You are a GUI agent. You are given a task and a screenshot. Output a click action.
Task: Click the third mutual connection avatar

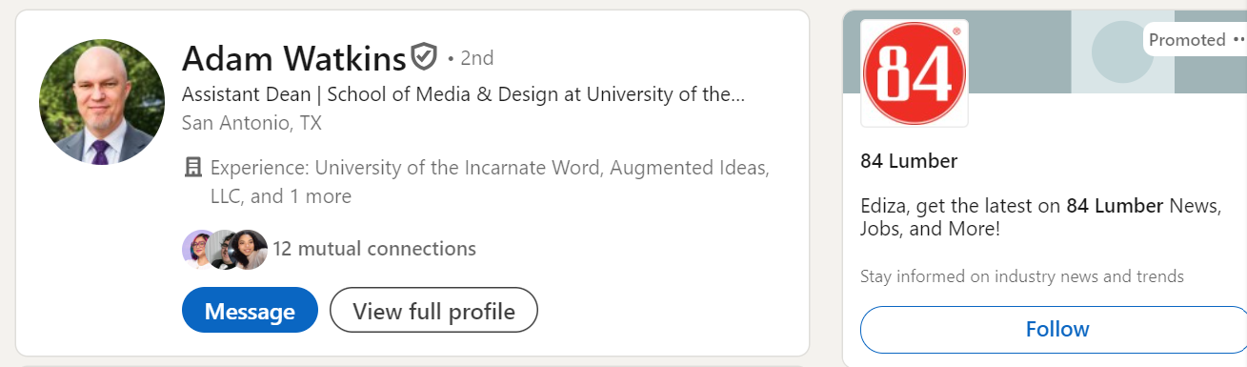[x=250, y=250]
